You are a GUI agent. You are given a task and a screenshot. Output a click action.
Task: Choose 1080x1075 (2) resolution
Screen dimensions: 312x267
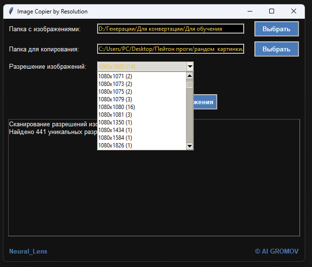tap(142, 92)
